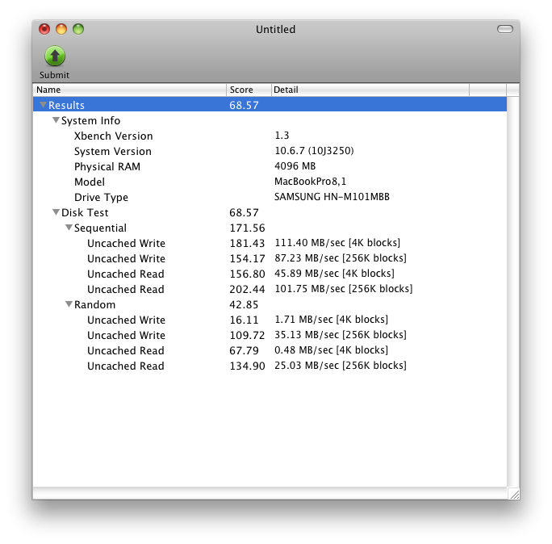Collapse the System Info section
The width and height of the screenshot is (552, 544).
pos(56,120)
